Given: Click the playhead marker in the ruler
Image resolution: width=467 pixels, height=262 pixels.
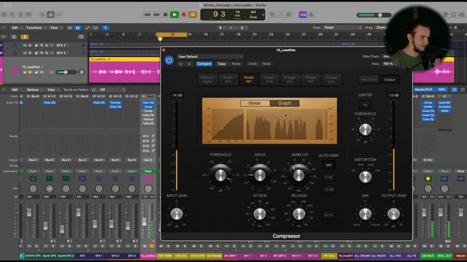Looking at the screenshot, I should click(x=160, y=39).
